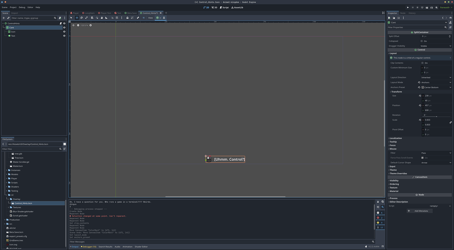
Task: Open the Debug menu
Action: click(22, 7)
